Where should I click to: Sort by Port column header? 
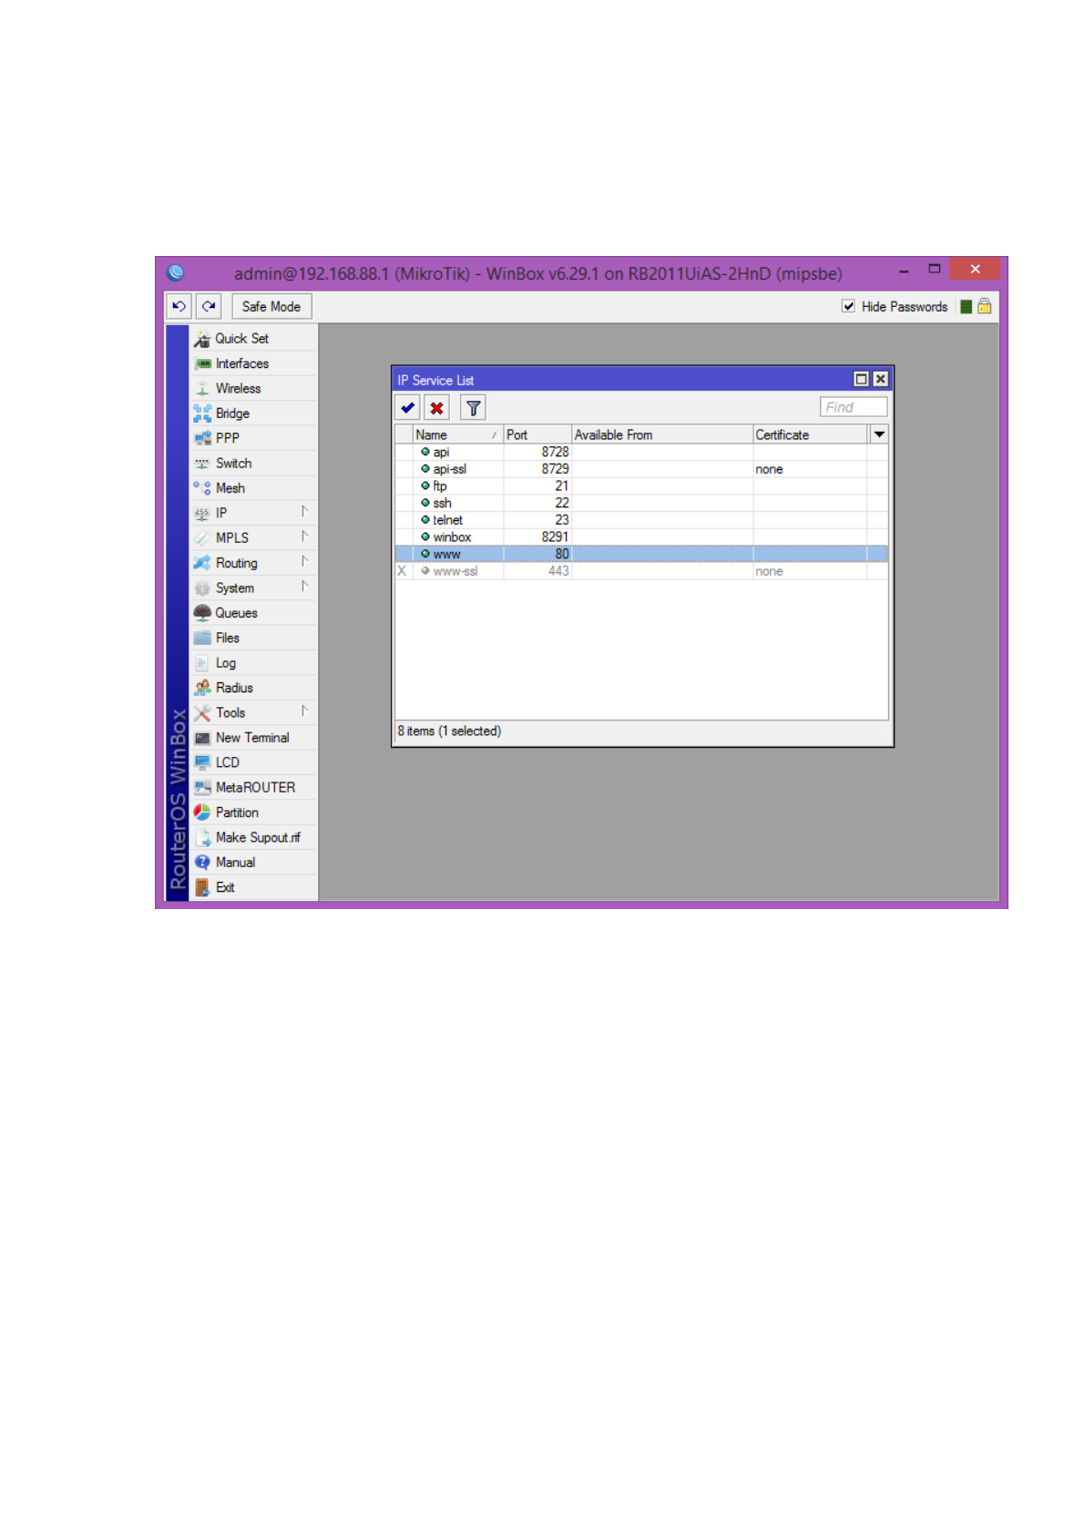[537, 435]
